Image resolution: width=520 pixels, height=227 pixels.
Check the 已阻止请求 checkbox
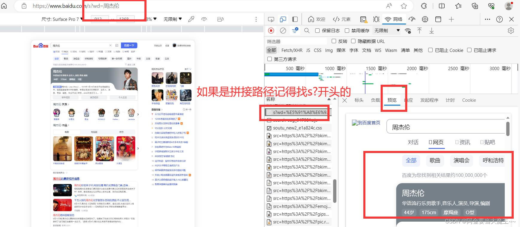[x=469, y=50]
